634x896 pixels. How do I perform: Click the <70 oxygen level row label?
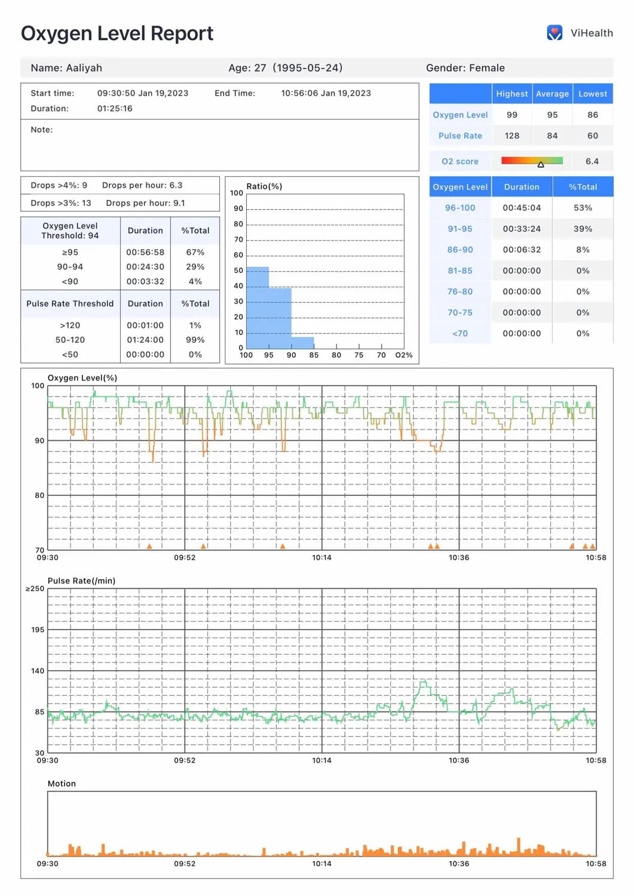[460, 333]
